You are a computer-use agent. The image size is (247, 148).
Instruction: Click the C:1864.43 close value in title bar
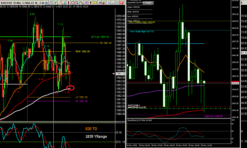tap(28, 3)
